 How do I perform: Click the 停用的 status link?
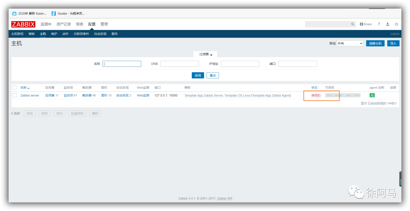point(316,95)
